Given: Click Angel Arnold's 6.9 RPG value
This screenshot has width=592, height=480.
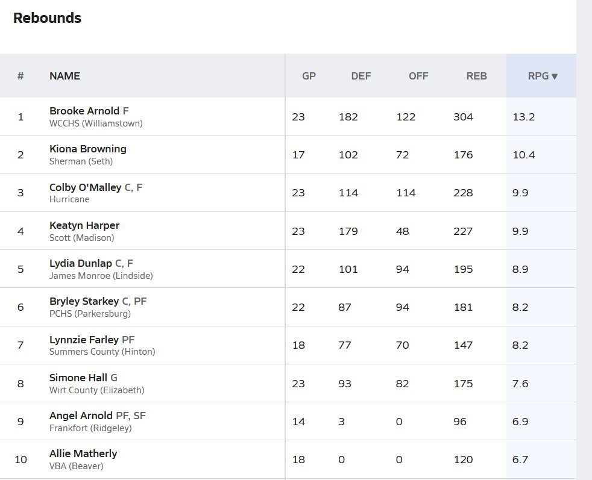Looking at the screenshot, I should [x=520, y=422].
